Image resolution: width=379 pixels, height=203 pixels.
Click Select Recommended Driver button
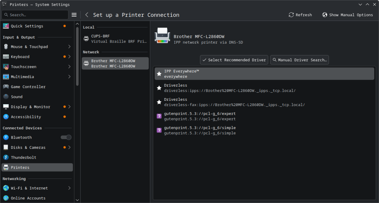coord(234,60)
